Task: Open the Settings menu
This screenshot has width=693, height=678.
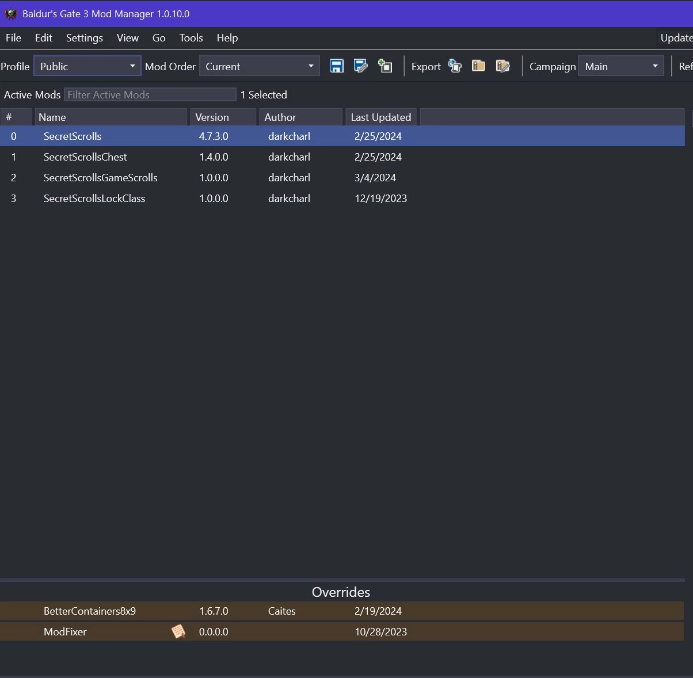Action: coord(85,38)
